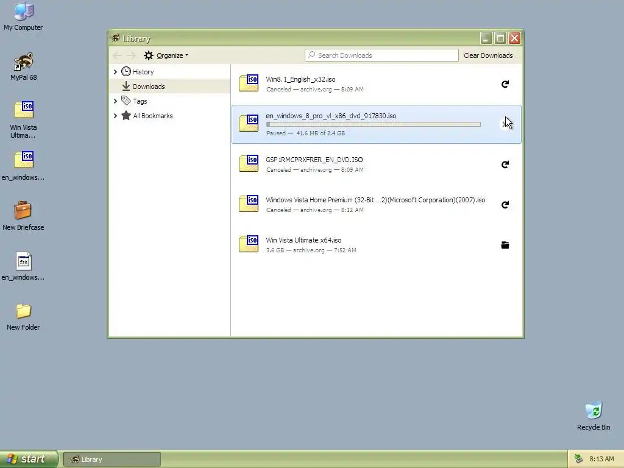Image resolution: width=624 pixels, height=468 pixels.
Task: Minimize the Library window
Action: point(486,38)
